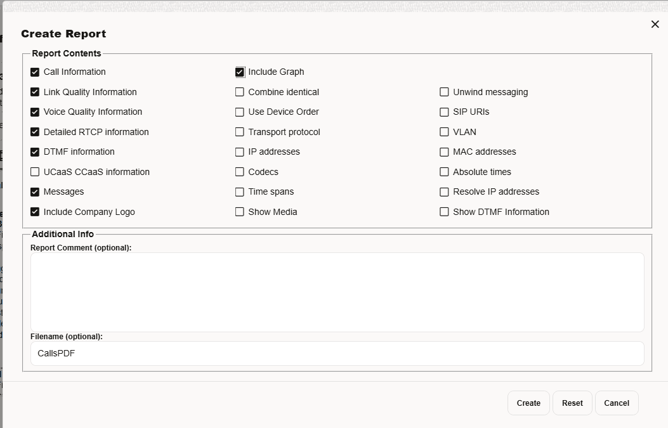Disable Include Company Logo
Screen dimensions: 668x428
tap(35, 212)
